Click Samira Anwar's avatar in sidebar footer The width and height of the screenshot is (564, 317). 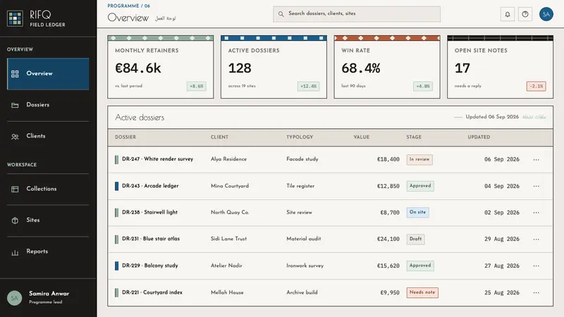click(x=14, y=298)
